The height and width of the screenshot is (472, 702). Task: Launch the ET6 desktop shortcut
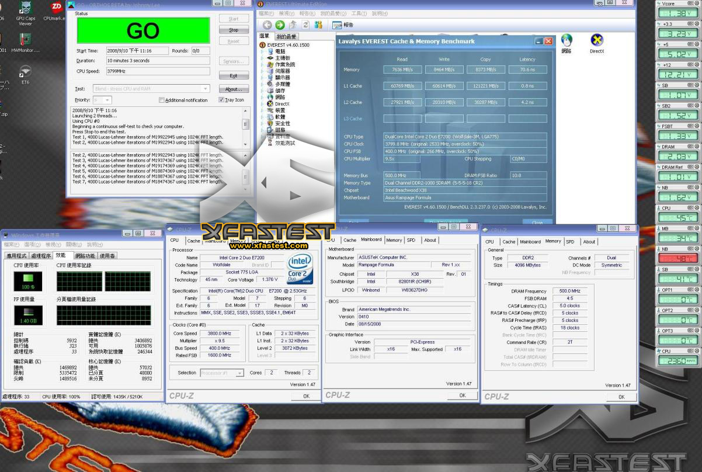click(25, 74)
